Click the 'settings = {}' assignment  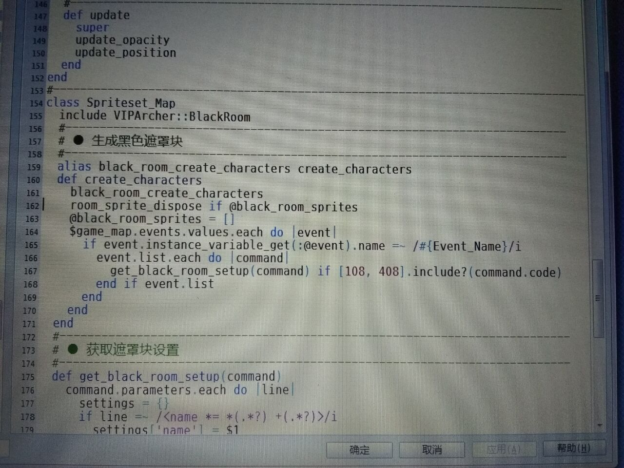coord(124,404)
